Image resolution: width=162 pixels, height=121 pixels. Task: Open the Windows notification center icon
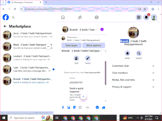coord(157,118)
